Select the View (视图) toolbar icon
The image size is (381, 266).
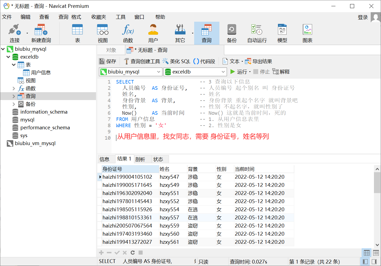pos(103,33)
